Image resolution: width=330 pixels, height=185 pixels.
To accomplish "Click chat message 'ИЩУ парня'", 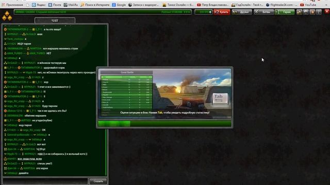I will tap(24, 44).
